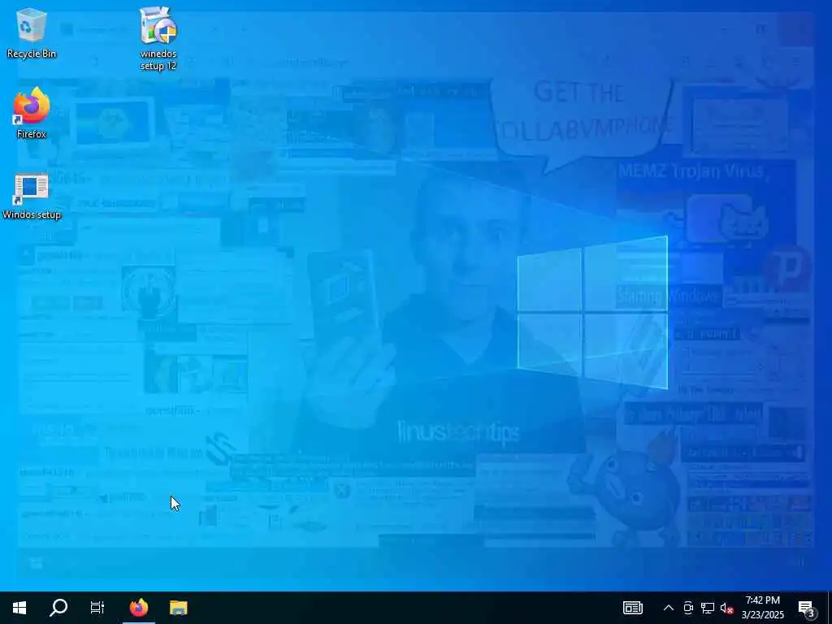Open the muted volume tray icon
832x624 pixels.
click(x=727, y=608)
